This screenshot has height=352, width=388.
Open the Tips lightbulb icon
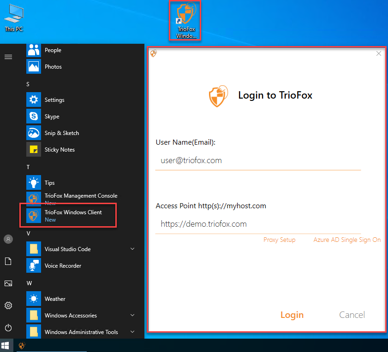[34, 182]
